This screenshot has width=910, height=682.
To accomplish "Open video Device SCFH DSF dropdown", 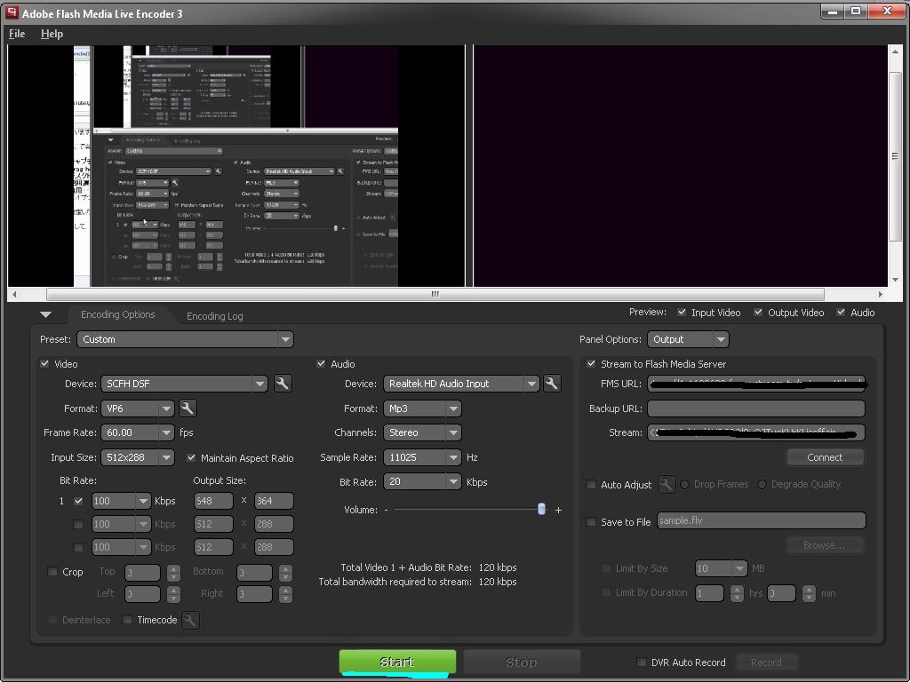I will tap(184, 384).
